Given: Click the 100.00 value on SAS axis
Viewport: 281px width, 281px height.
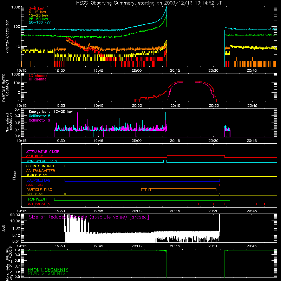Looking at the screenshot, I should pos(14,215).
